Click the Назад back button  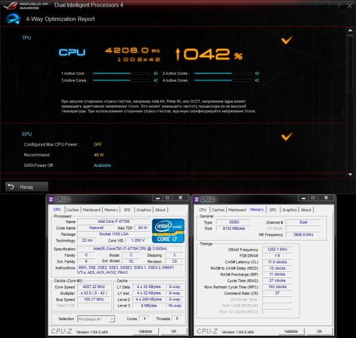pos(27,187)
